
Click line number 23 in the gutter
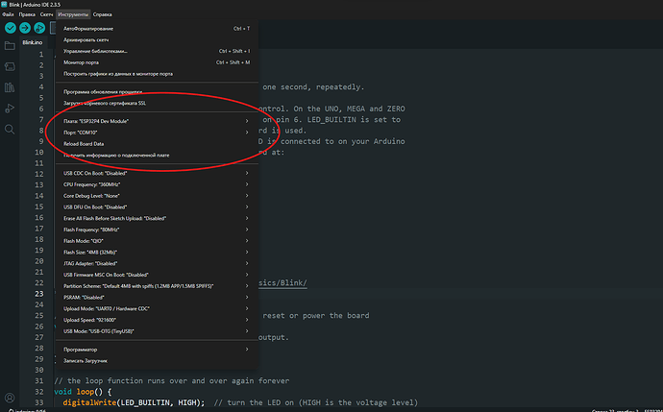(x=38, y=294)
